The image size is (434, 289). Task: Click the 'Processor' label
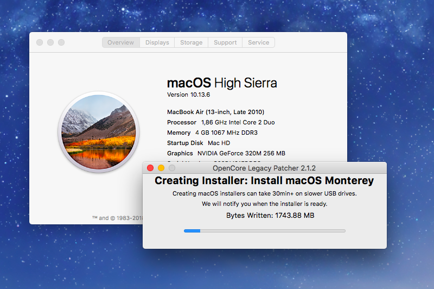click(182, 122)
